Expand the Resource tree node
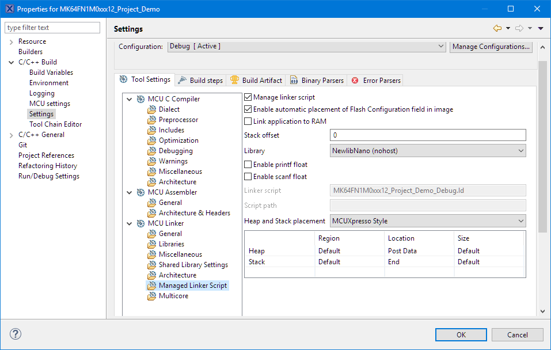The width and height of the screenshot is (551, 350). (11, 42)
